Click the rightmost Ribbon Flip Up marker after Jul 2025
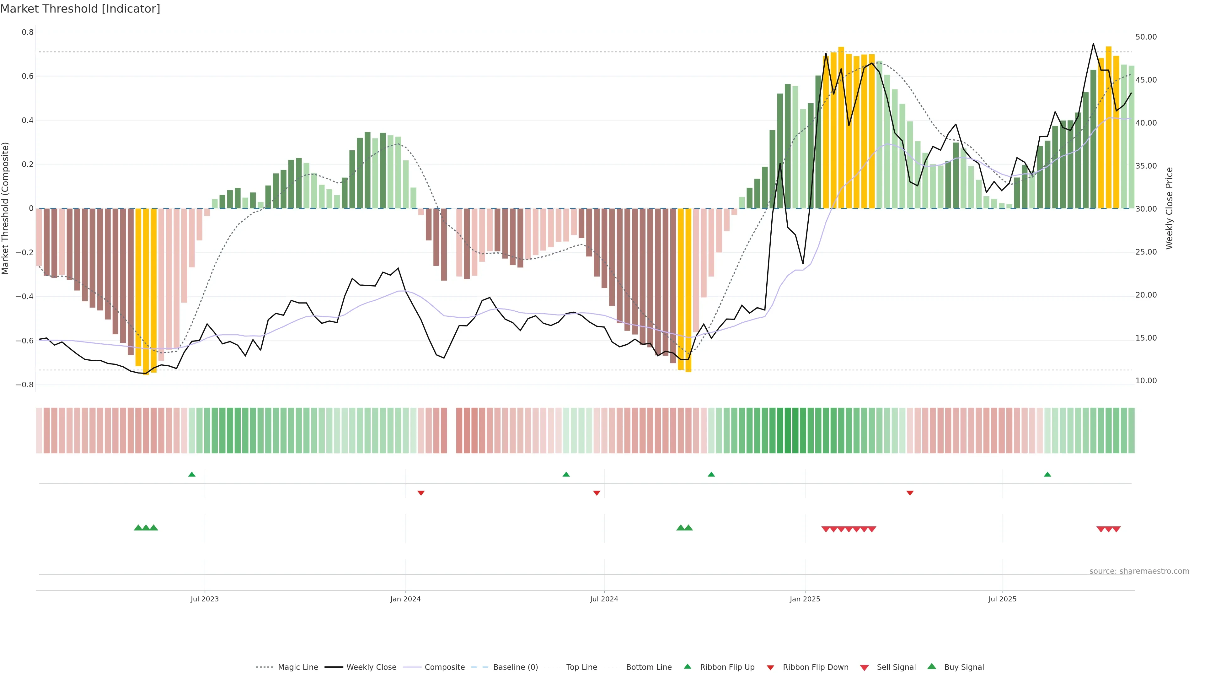The image size is (1205, 678). coord(1047,475)
